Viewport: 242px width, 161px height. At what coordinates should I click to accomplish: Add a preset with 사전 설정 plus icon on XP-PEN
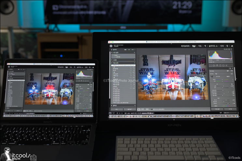coord(135,53)
